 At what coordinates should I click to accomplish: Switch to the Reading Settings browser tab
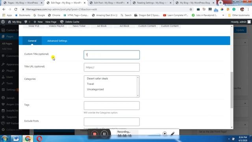coord(152,3)
